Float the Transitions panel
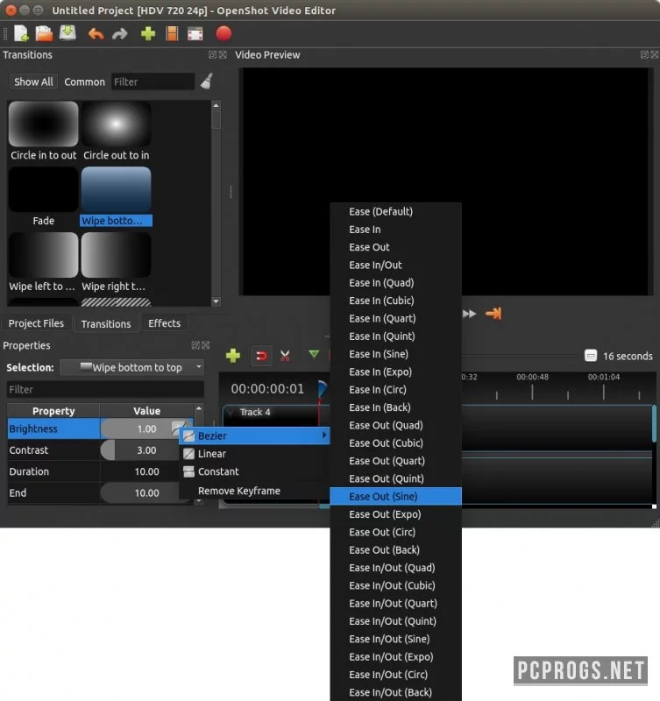The width and height of the screenshot is (660, 701). coord(212,54)
